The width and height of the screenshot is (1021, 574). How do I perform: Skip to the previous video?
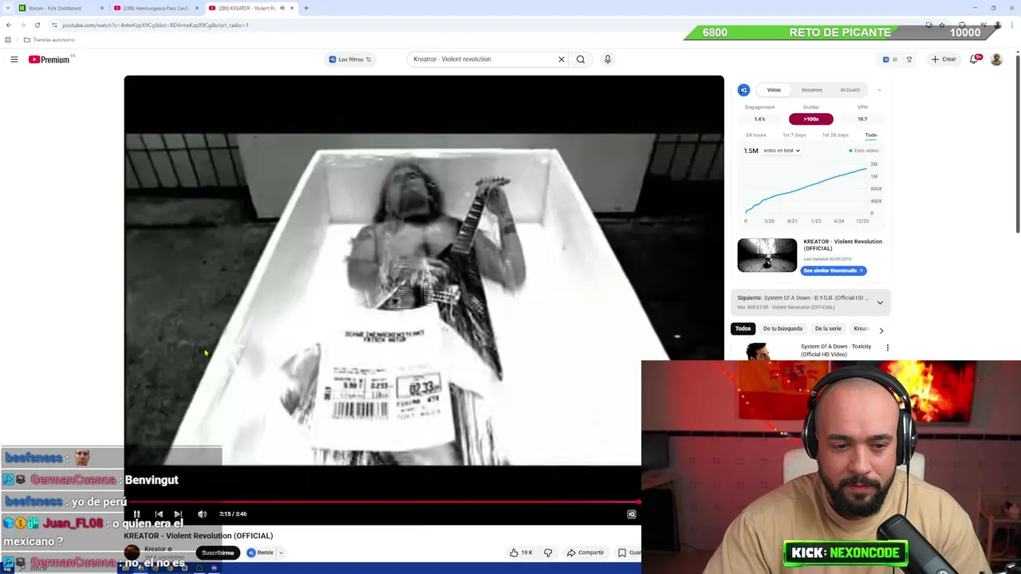(x=159, y=514)
